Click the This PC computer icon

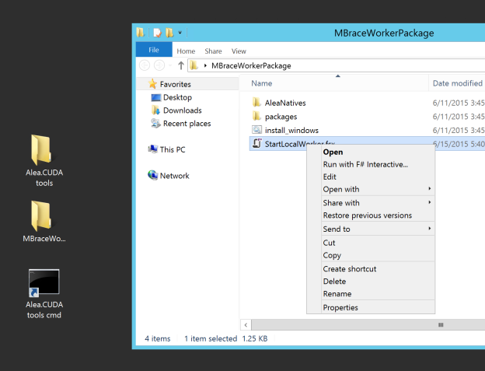[153, 149]
